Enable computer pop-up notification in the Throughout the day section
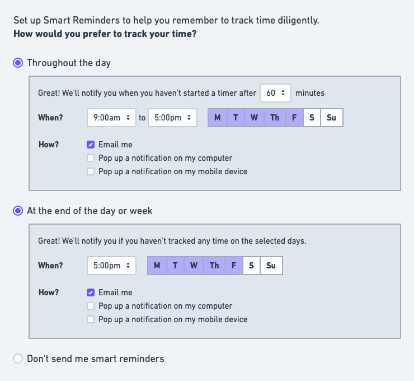 (91, 158)
